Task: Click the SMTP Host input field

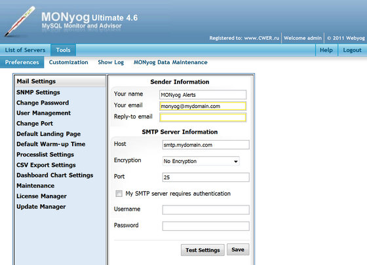Action: [x=206, y=145]
